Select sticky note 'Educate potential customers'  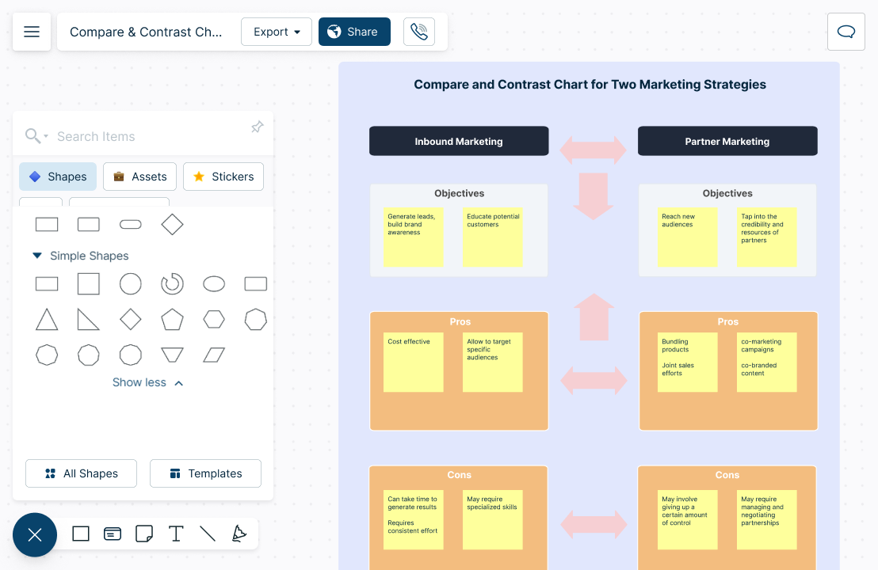[493, 237]
